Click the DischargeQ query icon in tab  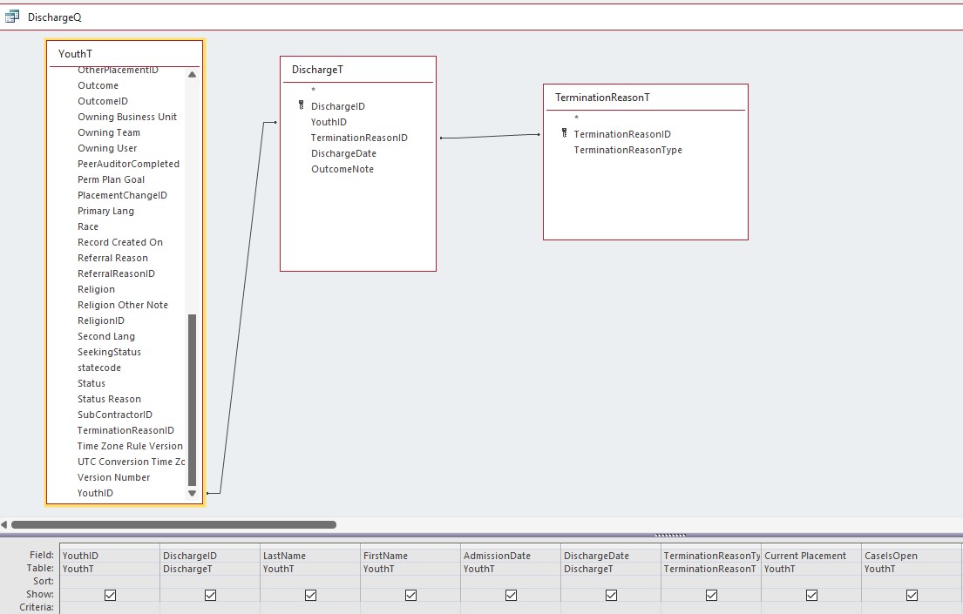point(12,17)
